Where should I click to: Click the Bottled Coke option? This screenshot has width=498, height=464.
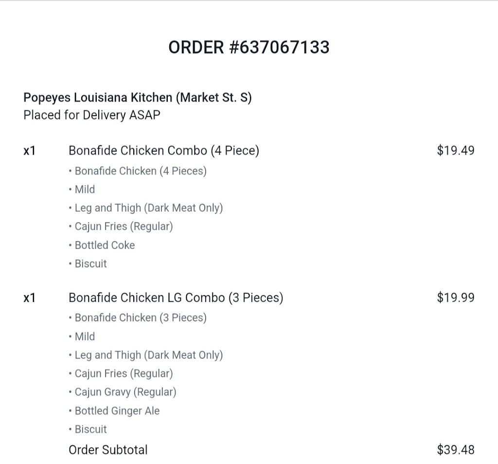tap(102, 245)
